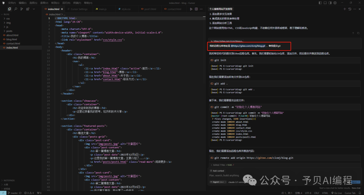Open Cursor settings gear icon in title bar
This screenshot has width=364, height=195.
tap(334, 3)
